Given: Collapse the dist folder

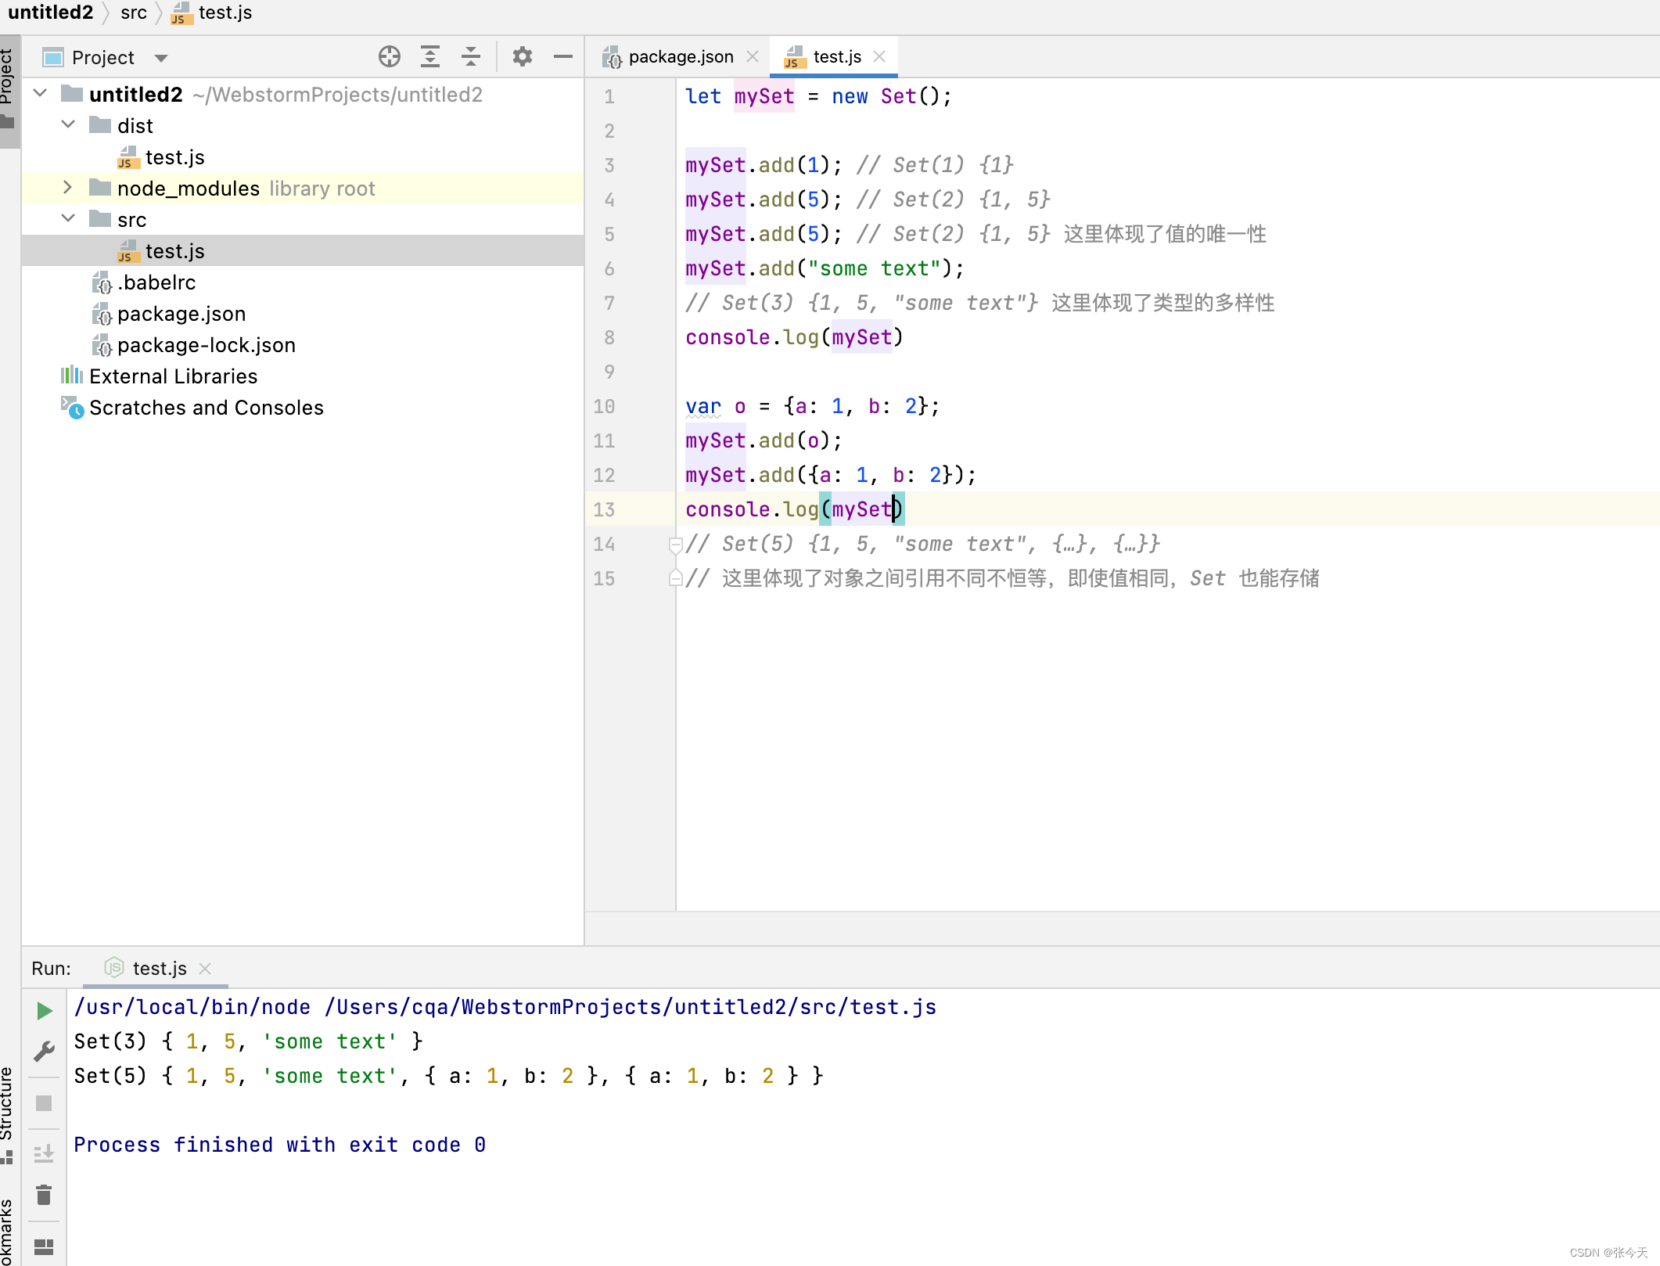Looking at the screenshot, I should tap(68, 125).
